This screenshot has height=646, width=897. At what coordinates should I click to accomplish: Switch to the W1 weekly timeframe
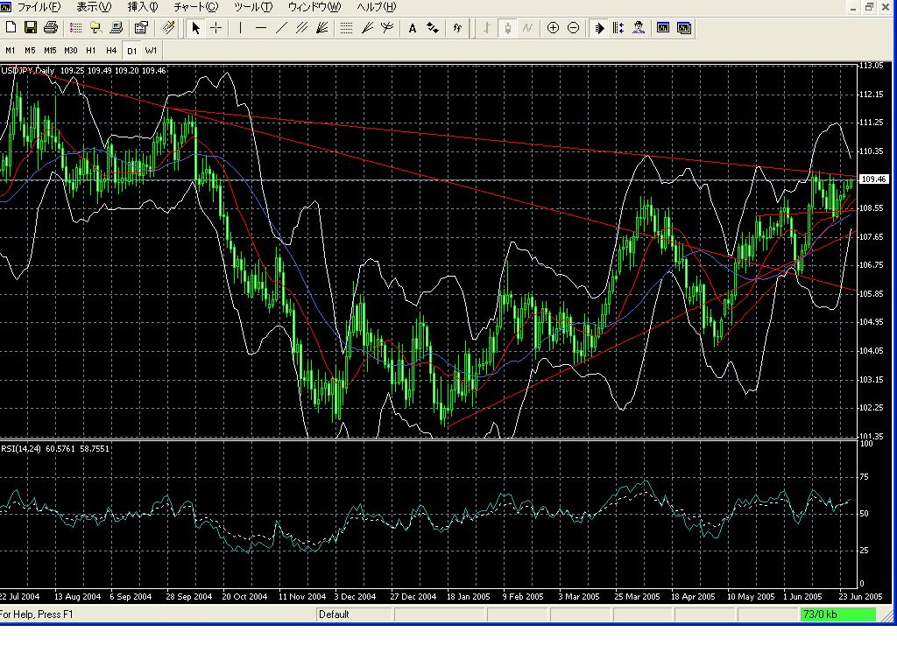[x=152, y=51]
